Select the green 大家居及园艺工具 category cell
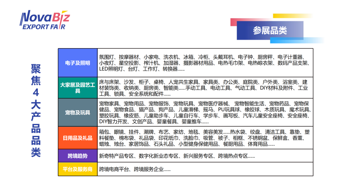Viewport: 340px width, 192px height. [x=78, y=88]
